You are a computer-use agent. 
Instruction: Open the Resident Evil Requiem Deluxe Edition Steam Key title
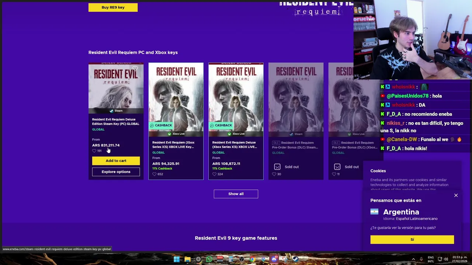[115, 122]
